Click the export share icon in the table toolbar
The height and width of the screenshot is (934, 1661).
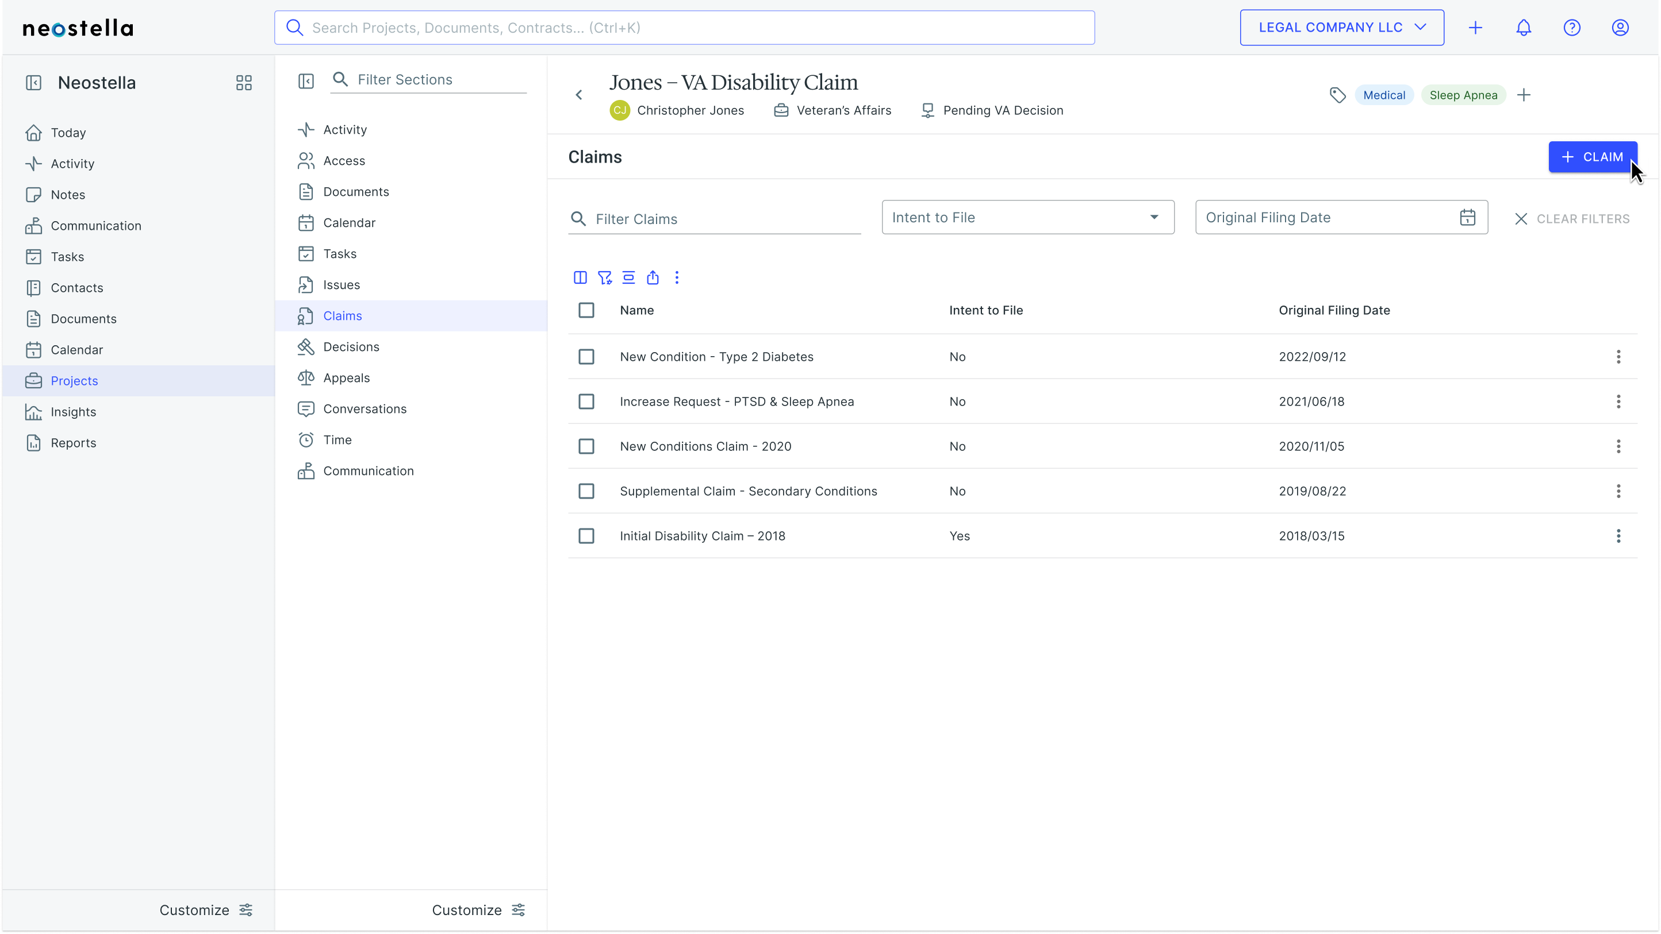(x=653, y=277)
